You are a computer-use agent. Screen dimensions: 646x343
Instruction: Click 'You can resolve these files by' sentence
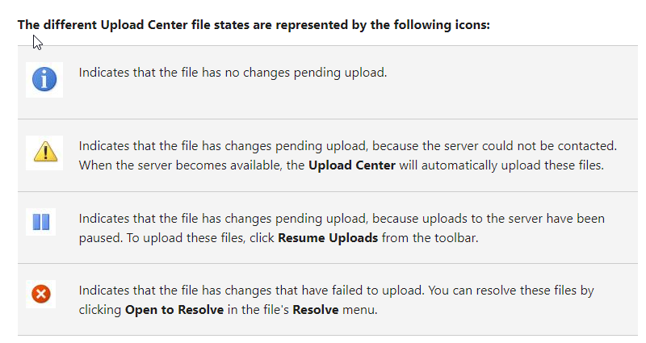[511, 291]
